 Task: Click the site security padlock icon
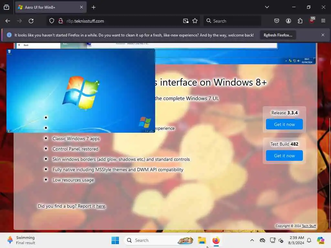(x=61, y=21)
